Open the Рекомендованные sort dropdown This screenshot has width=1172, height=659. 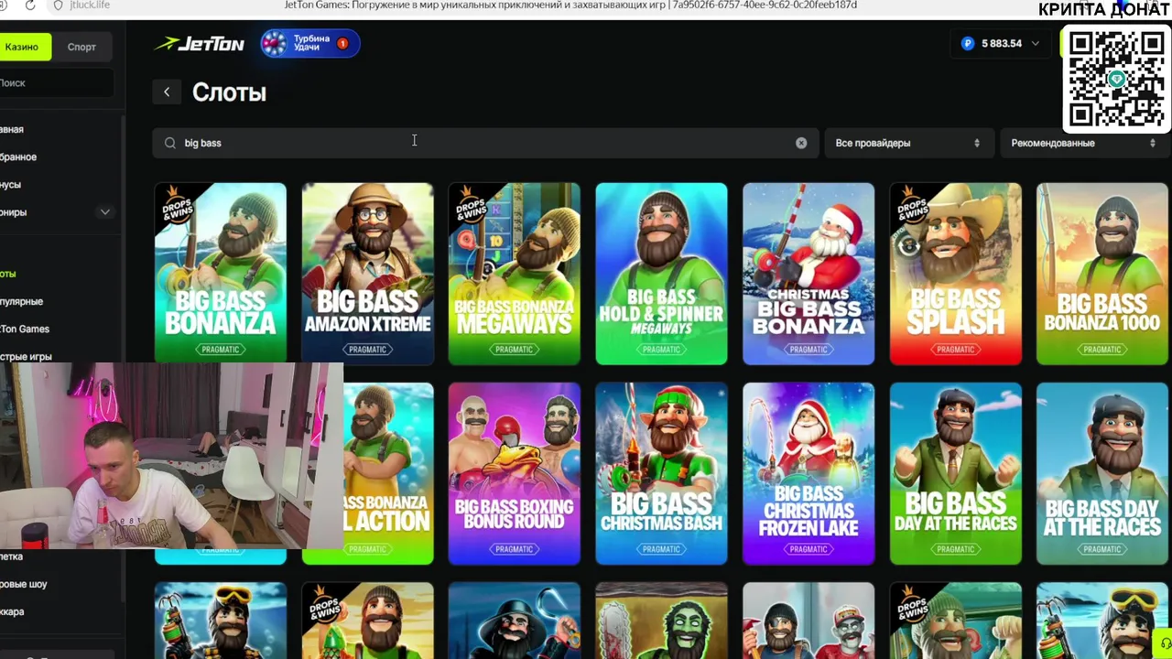(1084, 143)
